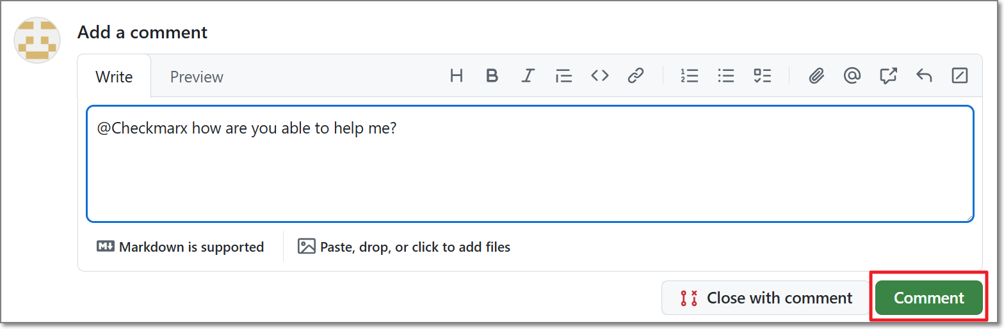The image size is (1004, 329).
Task: Attach files via the paperclip icon
Action: tap(816, 76)
